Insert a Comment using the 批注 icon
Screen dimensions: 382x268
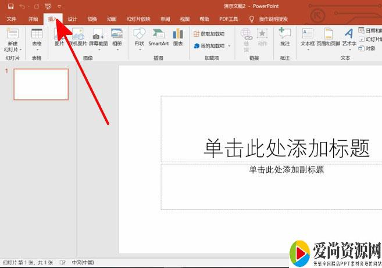coord(284,34)
